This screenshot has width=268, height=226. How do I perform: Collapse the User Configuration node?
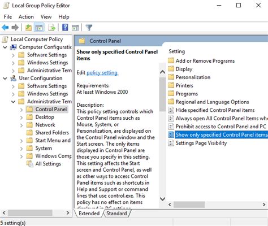[5, 78]
